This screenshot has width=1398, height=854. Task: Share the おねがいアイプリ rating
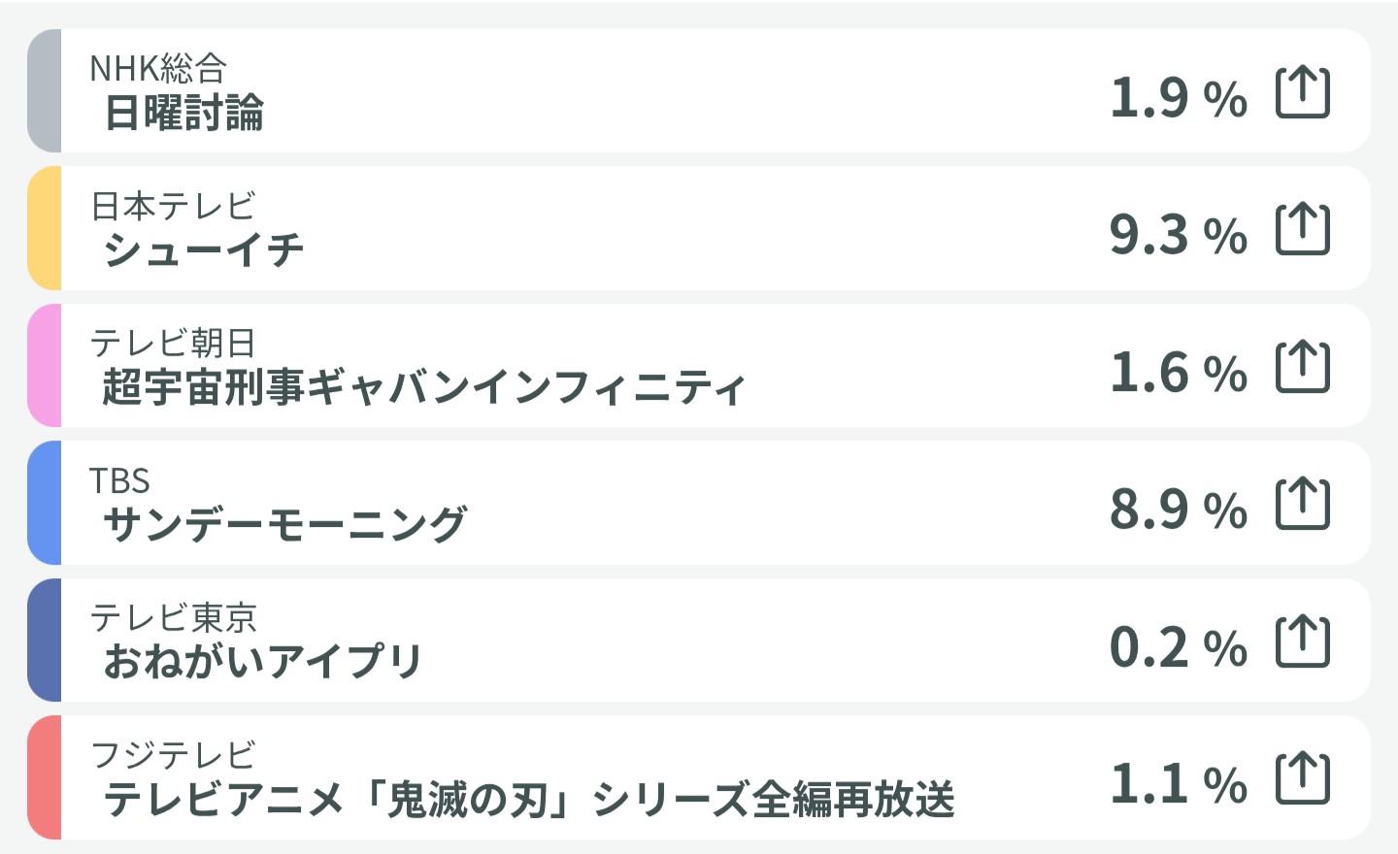click(1302, 641)
